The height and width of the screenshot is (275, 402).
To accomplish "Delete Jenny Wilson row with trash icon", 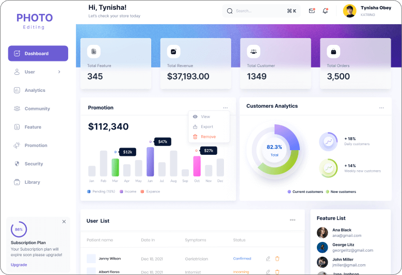I will tap(277, 258).
